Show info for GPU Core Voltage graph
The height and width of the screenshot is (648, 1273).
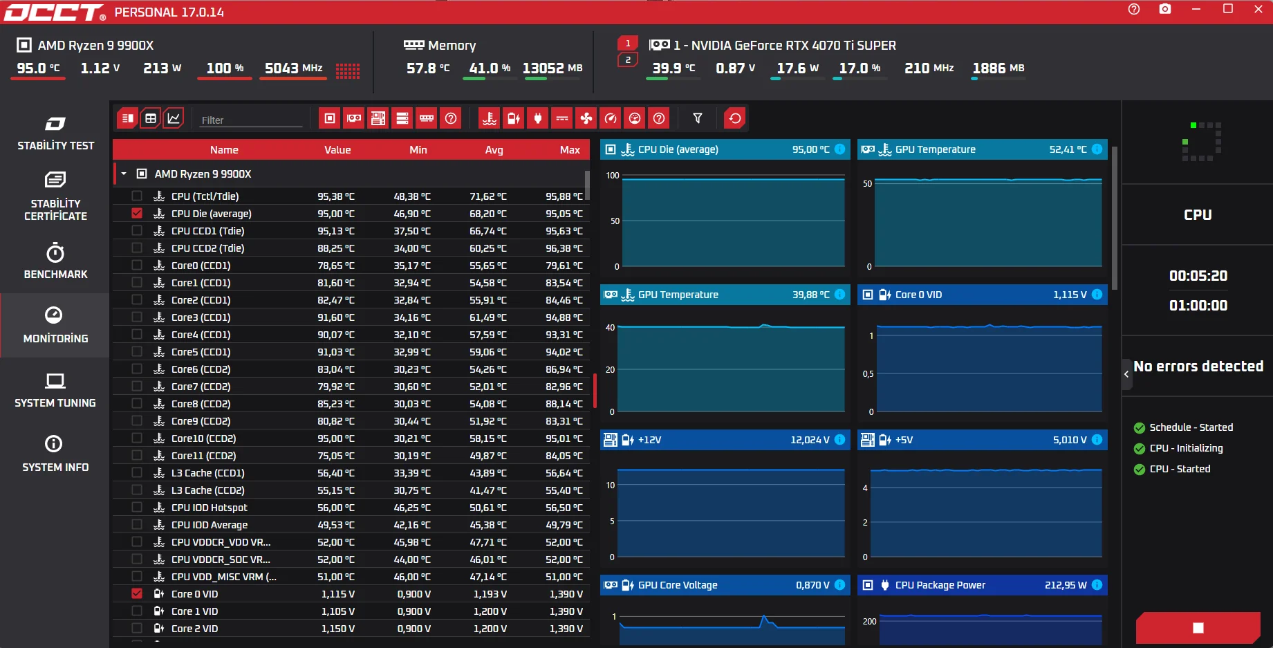coord(839,585)
